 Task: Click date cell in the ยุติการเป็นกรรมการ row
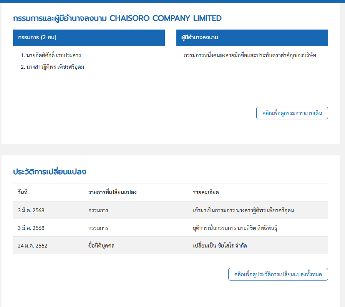(x=31, y=228)
